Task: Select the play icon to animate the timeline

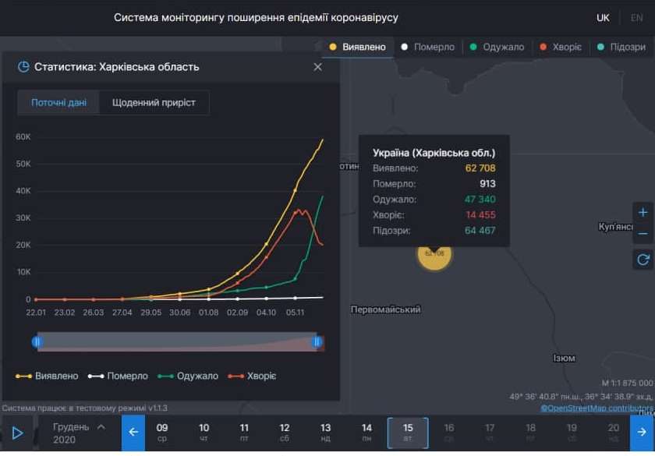Action: 18,431
